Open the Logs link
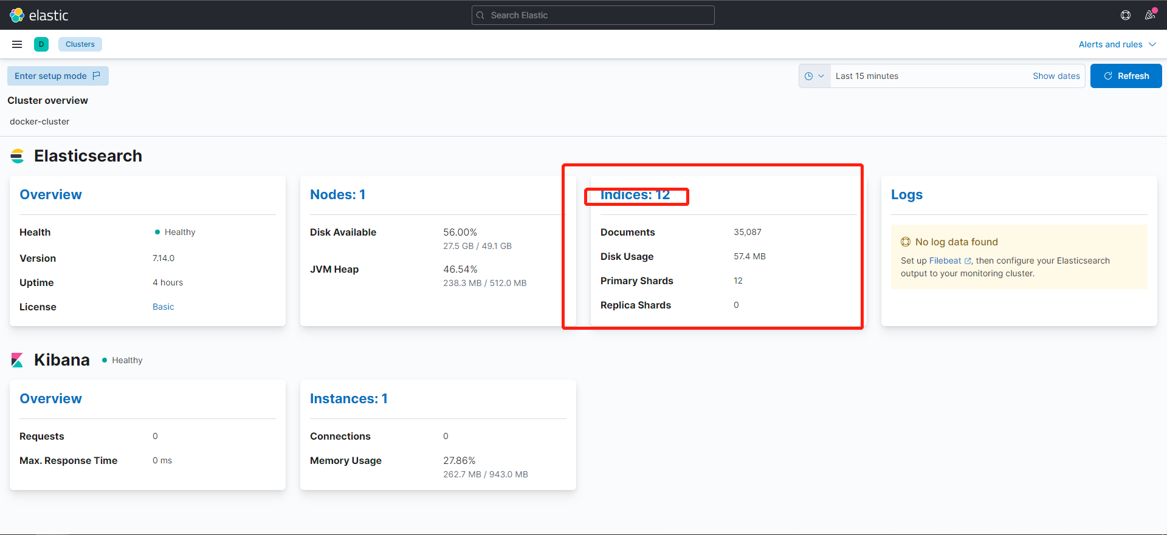Image resolution: width=1167 pixels, height=535 pixels. click(x=907, y=194)
